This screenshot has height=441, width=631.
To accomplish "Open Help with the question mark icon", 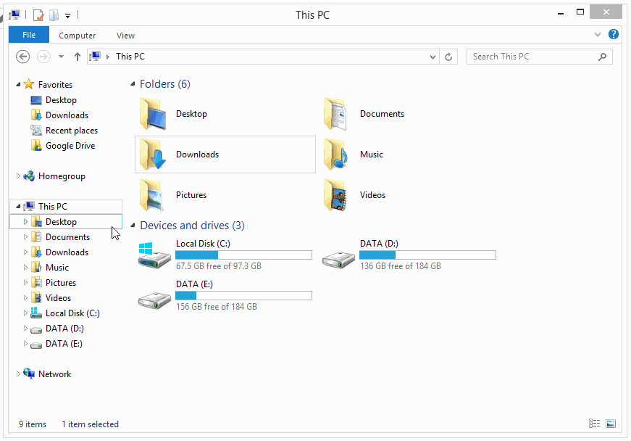I will point(614,34).
